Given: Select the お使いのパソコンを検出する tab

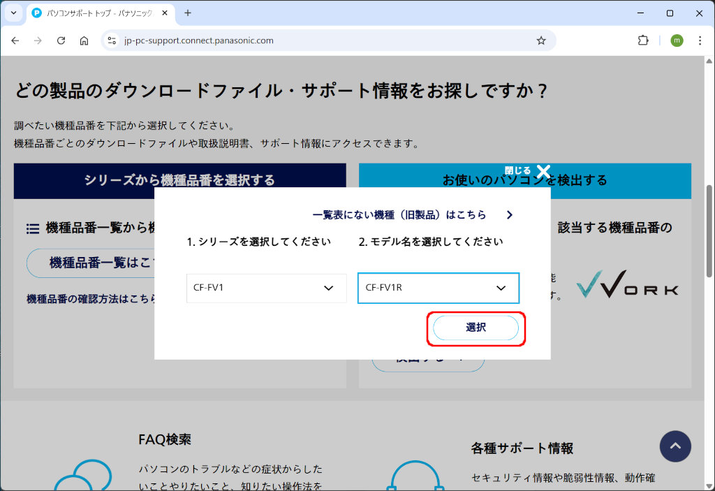Looking at the screenshot, I should [525, 181].
